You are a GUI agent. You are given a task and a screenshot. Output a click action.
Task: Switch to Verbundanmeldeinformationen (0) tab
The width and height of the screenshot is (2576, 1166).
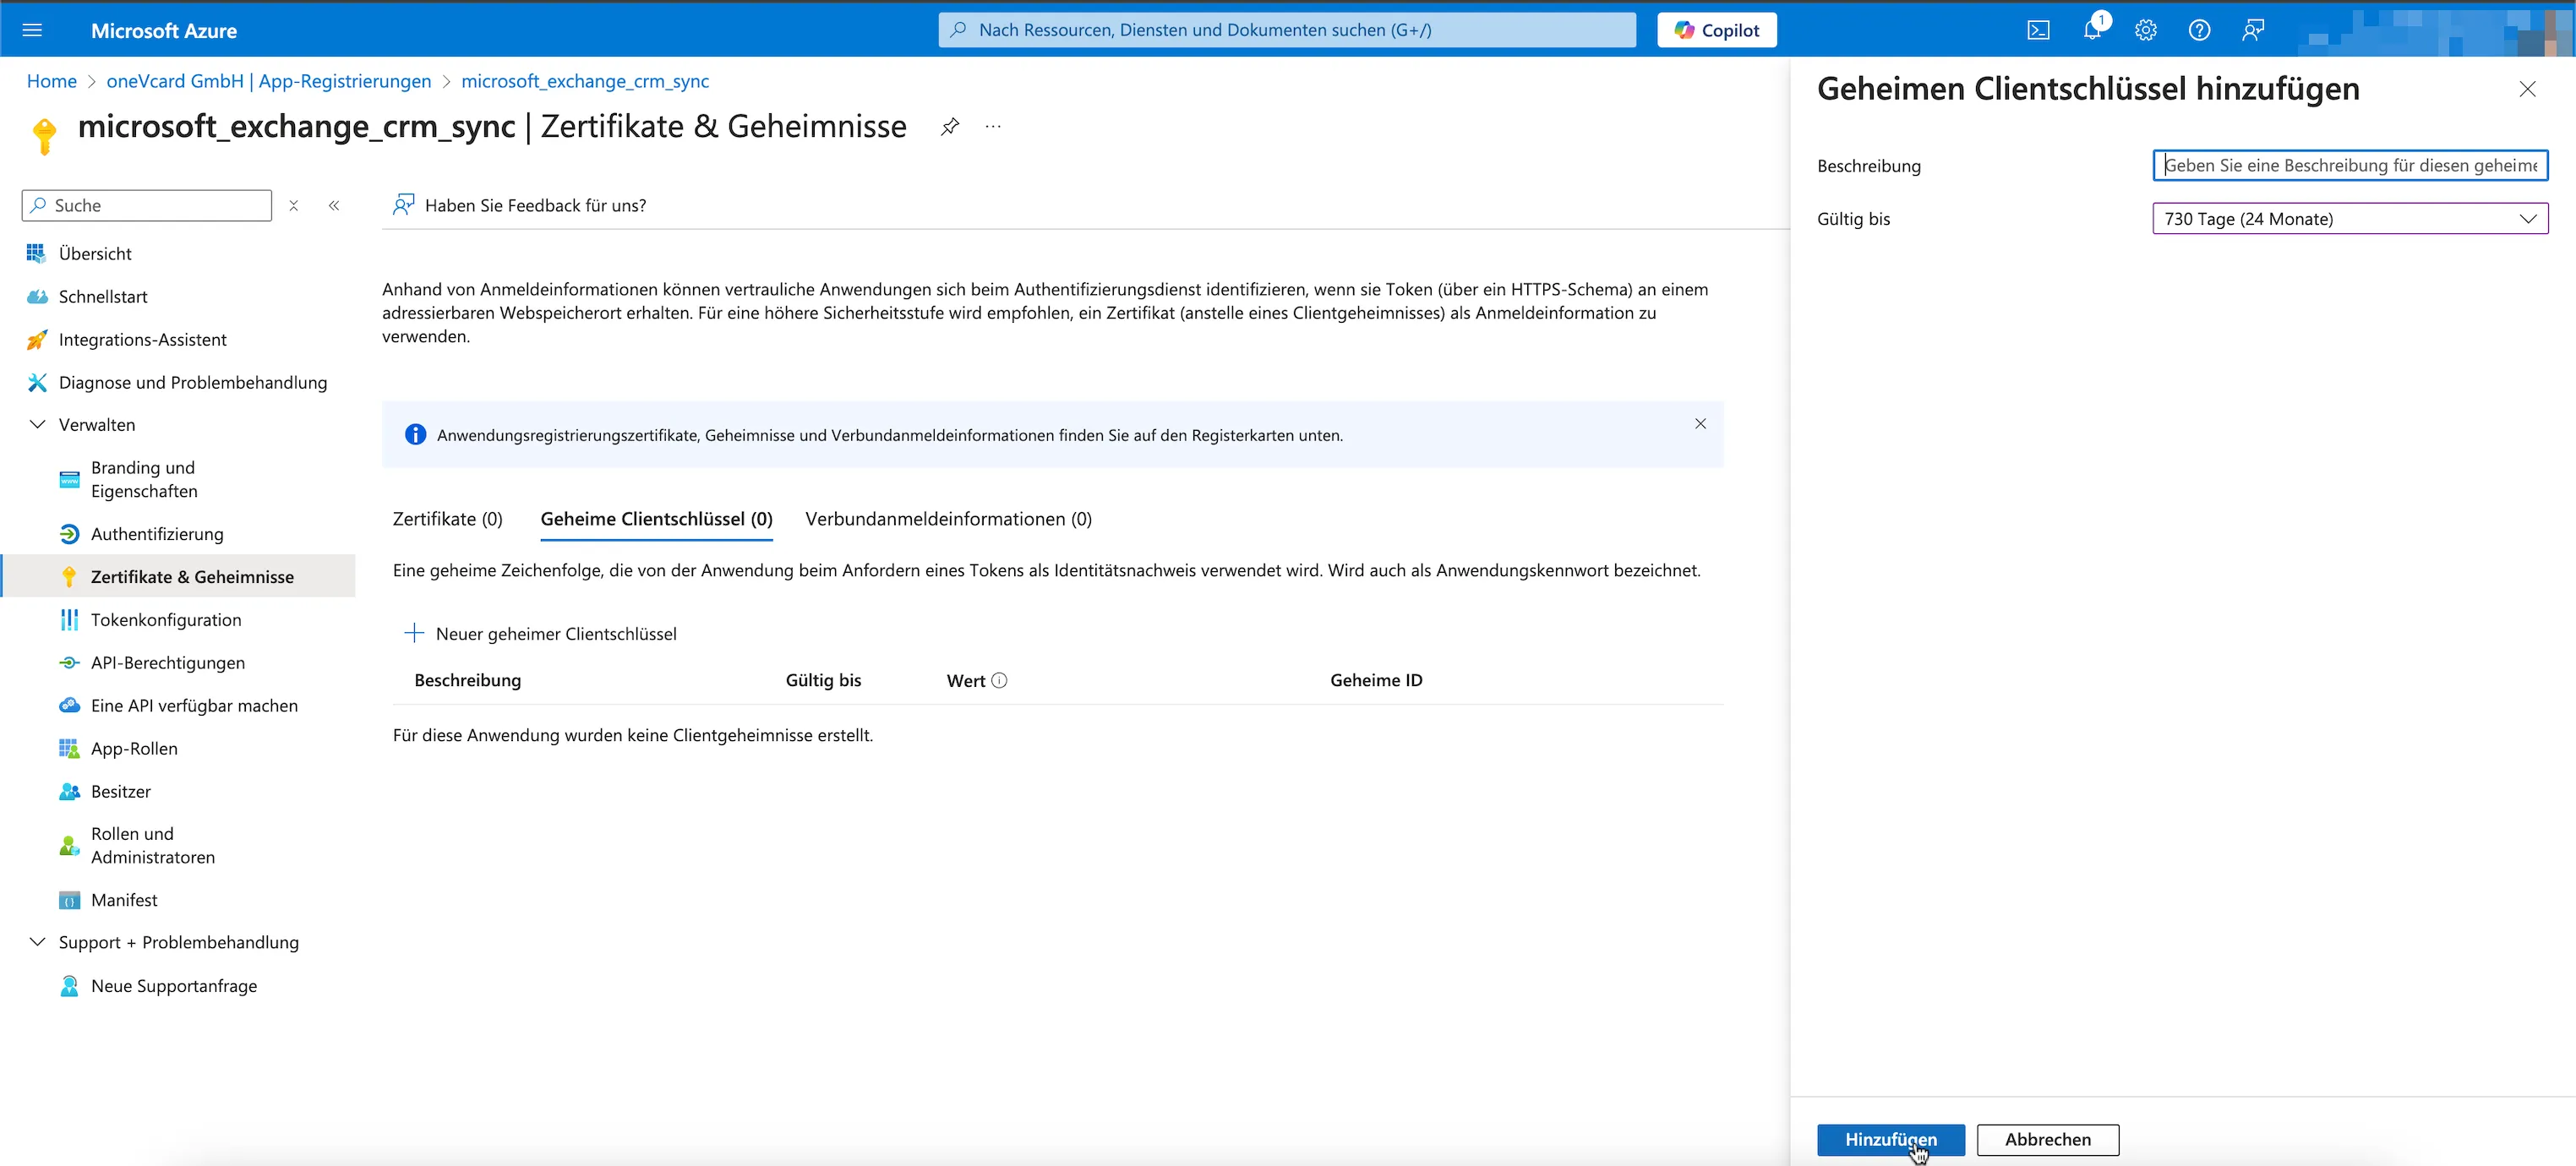pos(948,519)
